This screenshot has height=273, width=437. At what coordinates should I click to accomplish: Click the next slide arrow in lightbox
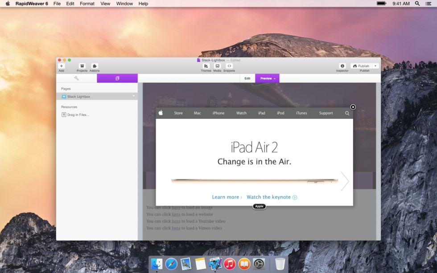(345, 181)
